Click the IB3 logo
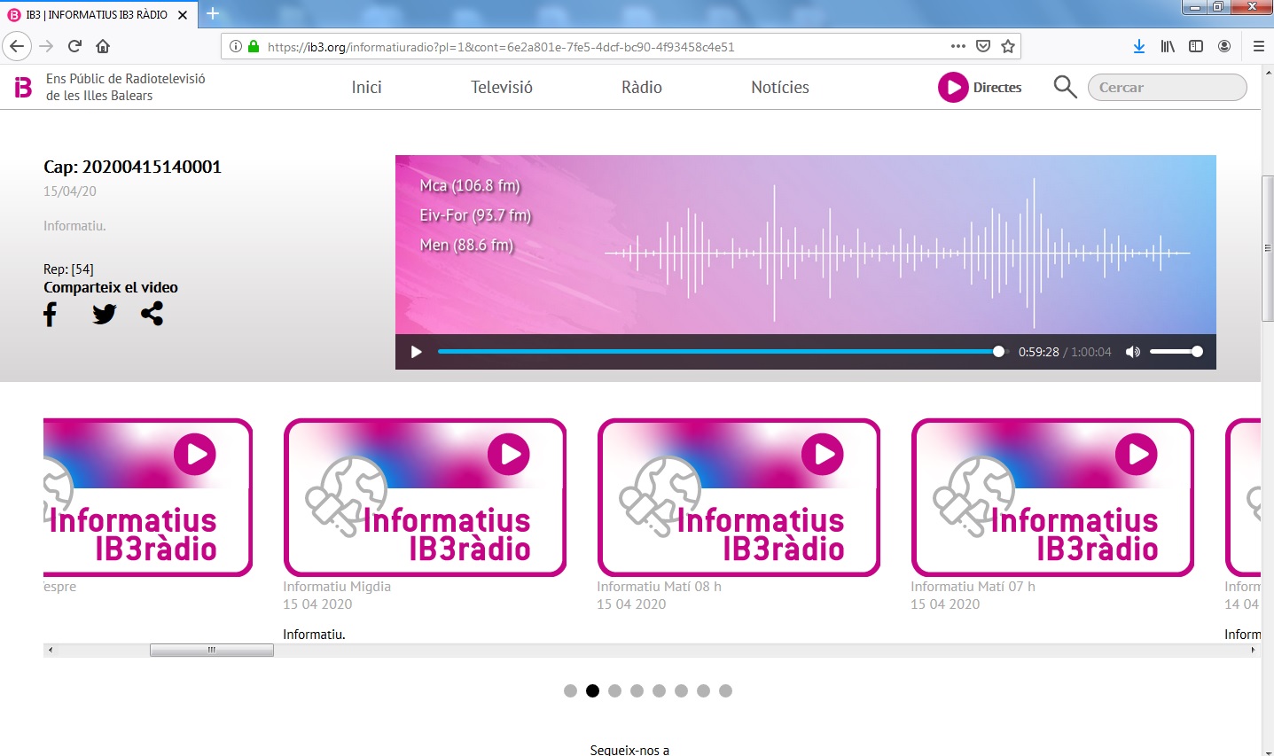Image resolution: width=1274 pixels, height=756 pixels. coord(23,87)
